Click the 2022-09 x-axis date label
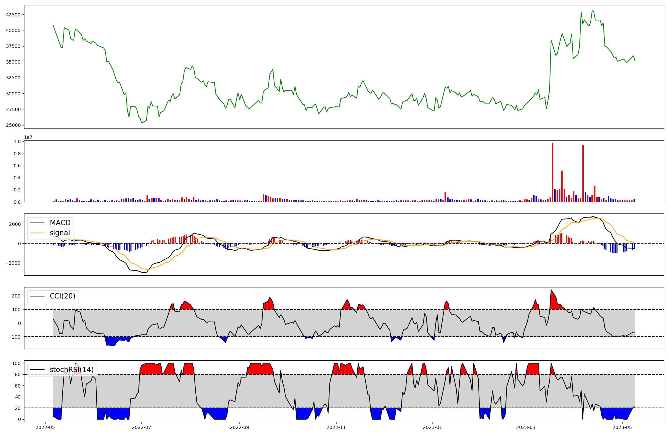 [240, 427]
